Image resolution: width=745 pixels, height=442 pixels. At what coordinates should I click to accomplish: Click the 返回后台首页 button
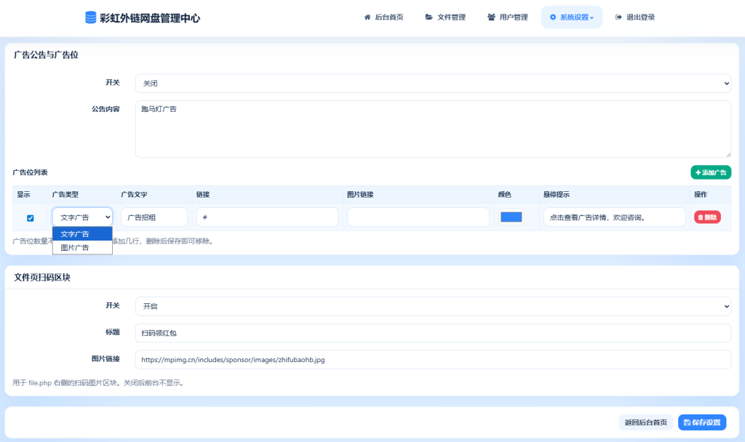[x=646, y=422]
